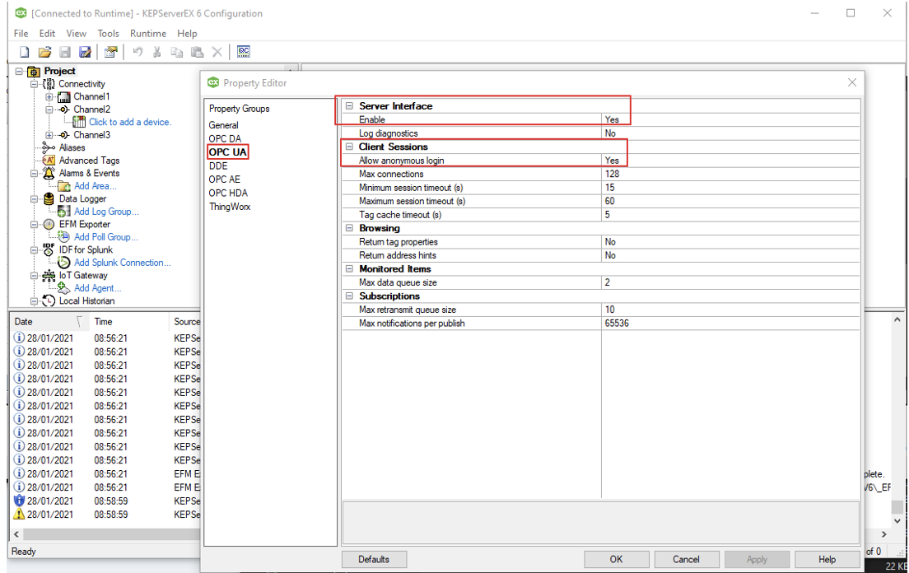The image size is (909, 573).
Task: Select the OPC DA property group
Action: (225, 139)
